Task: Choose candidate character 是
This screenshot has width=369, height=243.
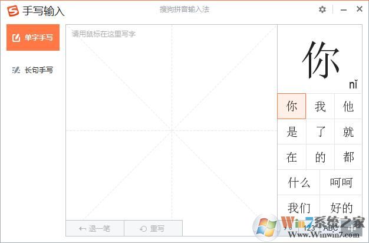Action: click(292, 132)
